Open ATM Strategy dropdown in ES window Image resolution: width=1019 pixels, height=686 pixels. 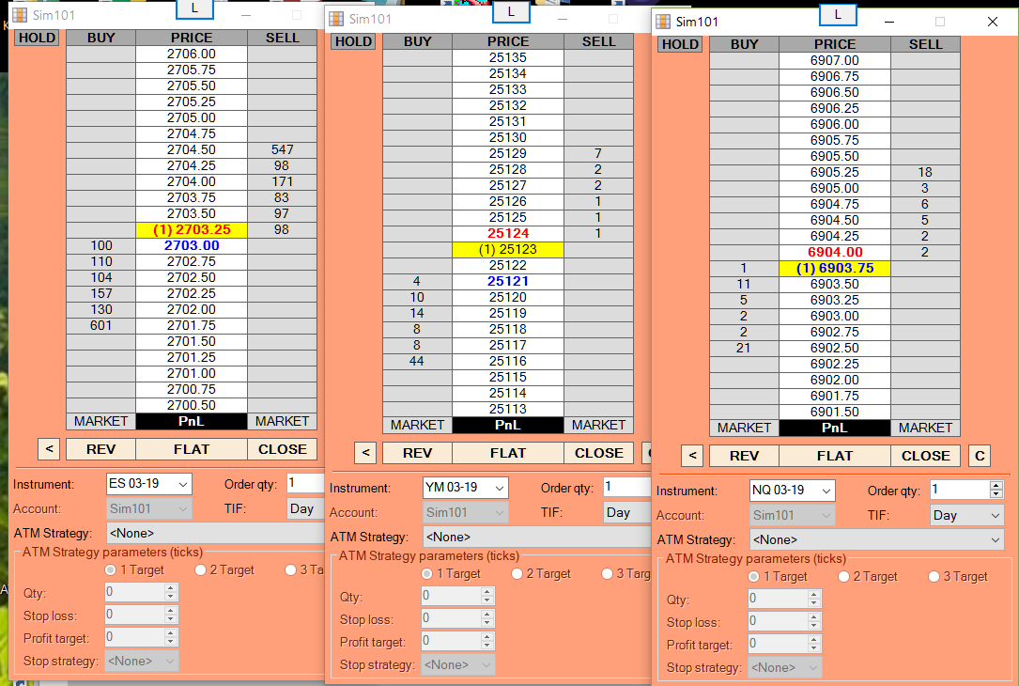(x=215, y=533)
